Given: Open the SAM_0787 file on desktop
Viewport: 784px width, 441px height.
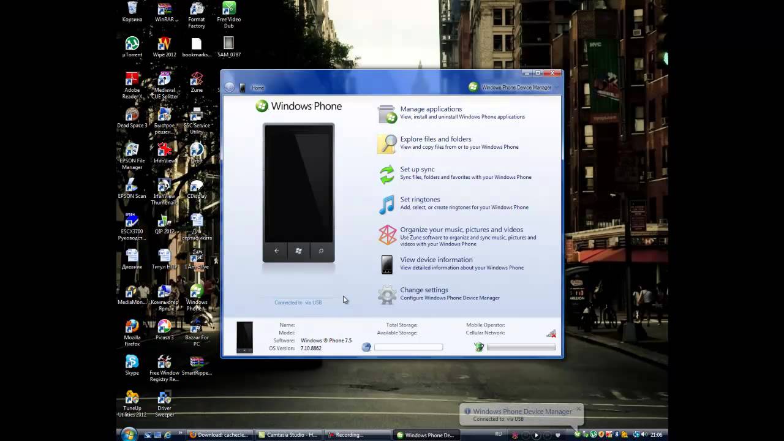Looking at the screenshot, I should click(228, 47).
